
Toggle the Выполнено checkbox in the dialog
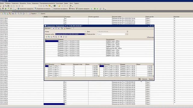(x=147, y=37)
